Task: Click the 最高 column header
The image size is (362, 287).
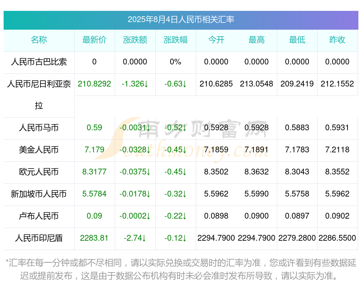Action: [x=257, y=40]
